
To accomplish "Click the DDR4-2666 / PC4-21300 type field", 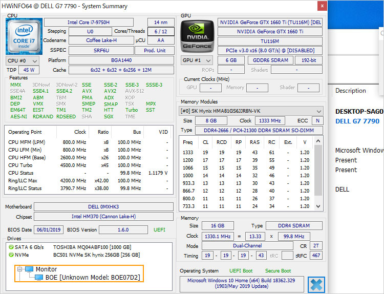I will (x=259, y=130).
